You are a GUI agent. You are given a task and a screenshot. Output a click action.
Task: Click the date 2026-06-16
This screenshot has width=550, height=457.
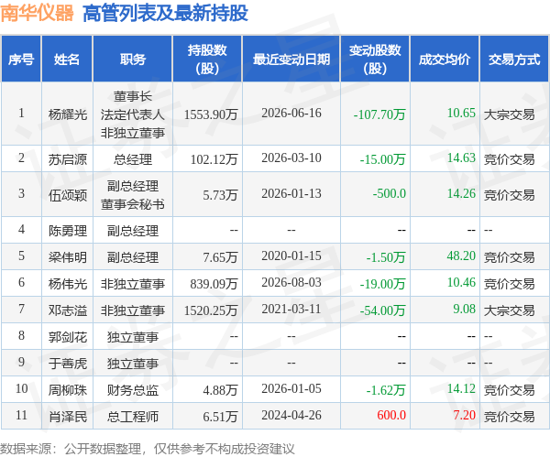coord(291,113)
